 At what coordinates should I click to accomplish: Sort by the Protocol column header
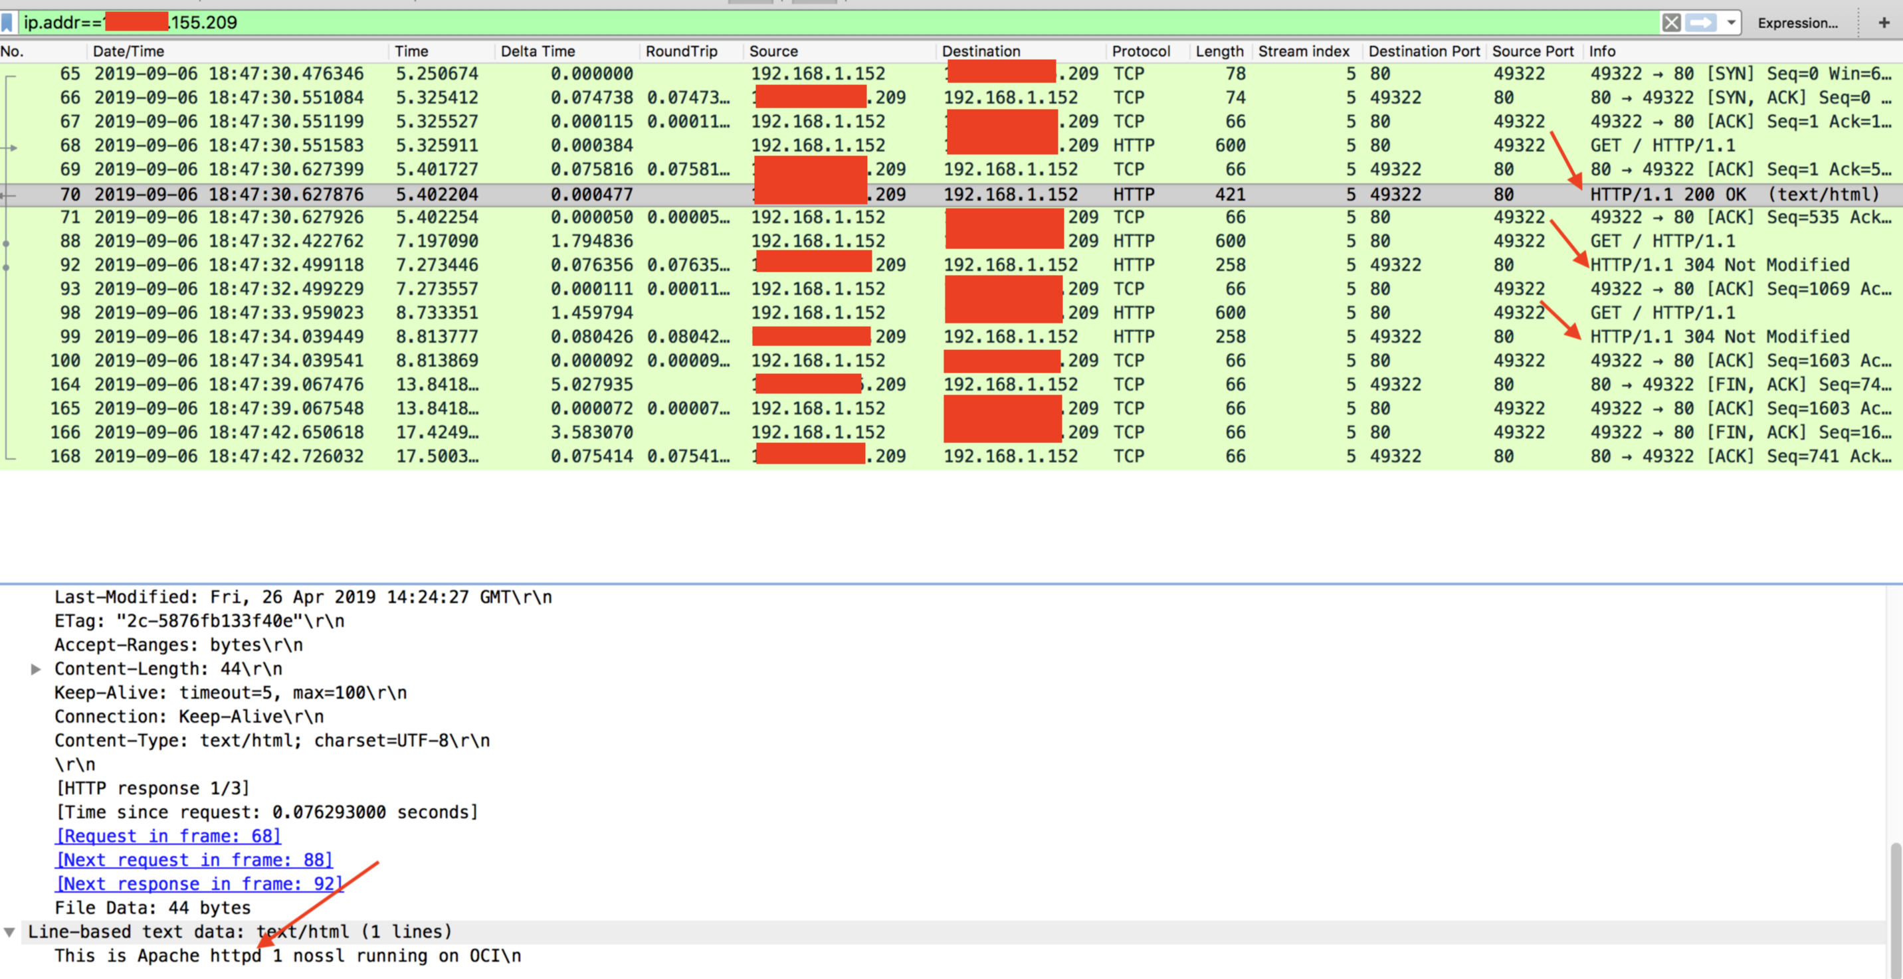point(1141,51)
